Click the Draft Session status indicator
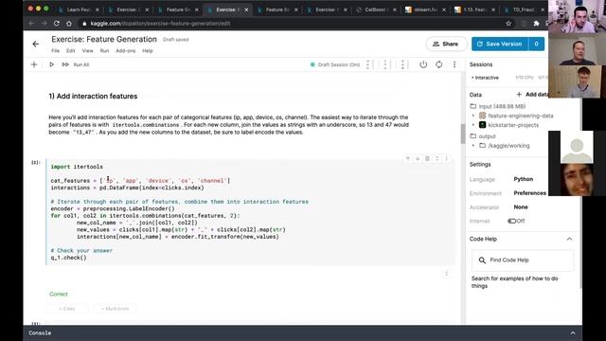This screenshot has height=341, width=606. coord(334,64)
